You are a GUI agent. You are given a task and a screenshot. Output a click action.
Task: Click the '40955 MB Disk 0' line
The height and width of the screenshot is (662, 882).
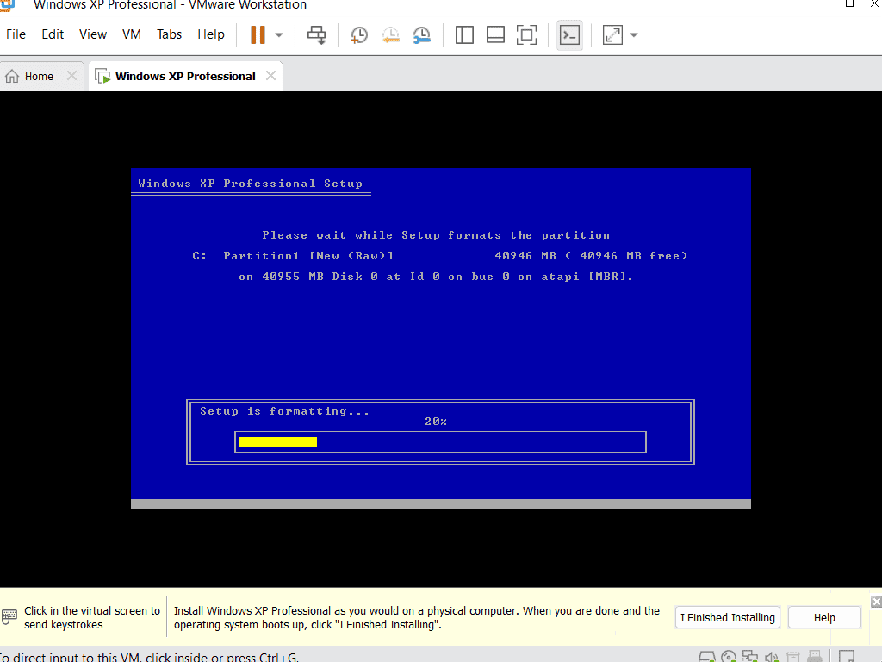coord(436,277)
